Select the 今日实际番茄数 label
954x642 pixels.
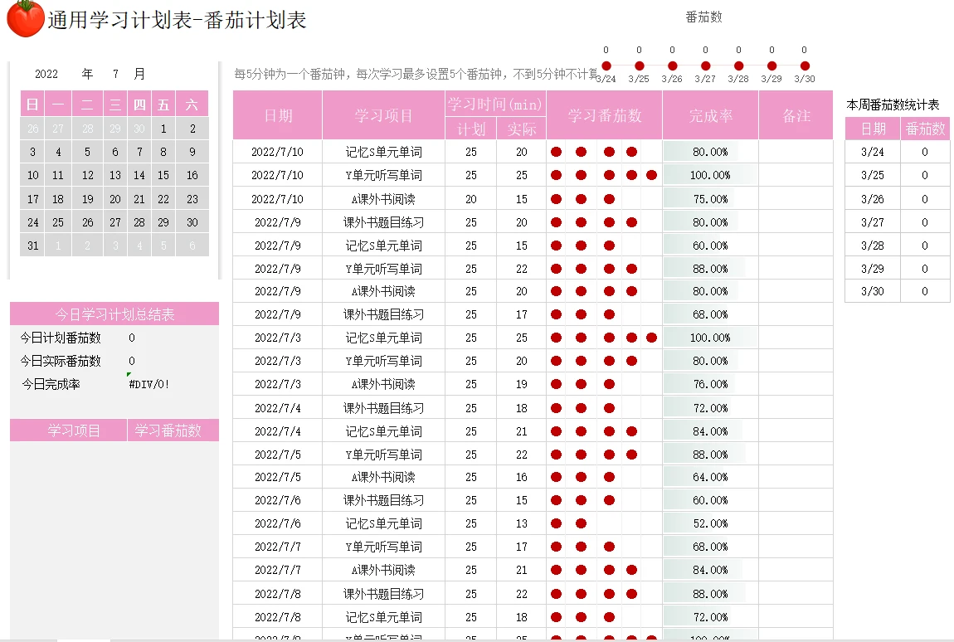(61, 361)
